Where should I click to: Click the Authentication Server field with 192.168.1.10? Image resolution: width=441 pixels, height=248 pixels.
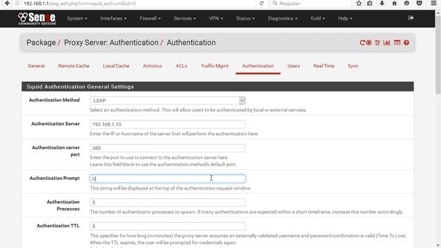[x=167, y=124]
